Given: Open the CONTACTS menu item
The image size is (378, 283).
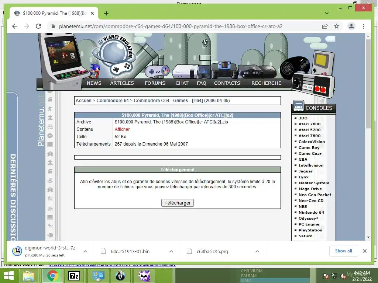Looking at the screenshot, I should click(227, 83).
